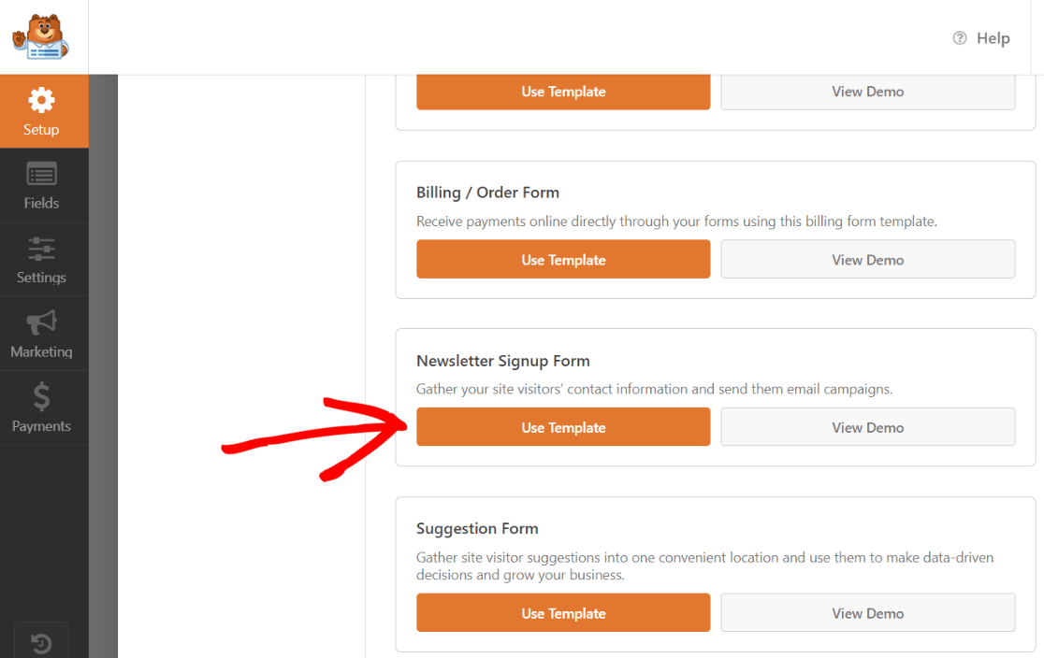Image resolution: width=1044 pixels, height=658 pixels.
Task: Click the Settings sliders icon
Action: pyautogui.click(x=41, y=249)
